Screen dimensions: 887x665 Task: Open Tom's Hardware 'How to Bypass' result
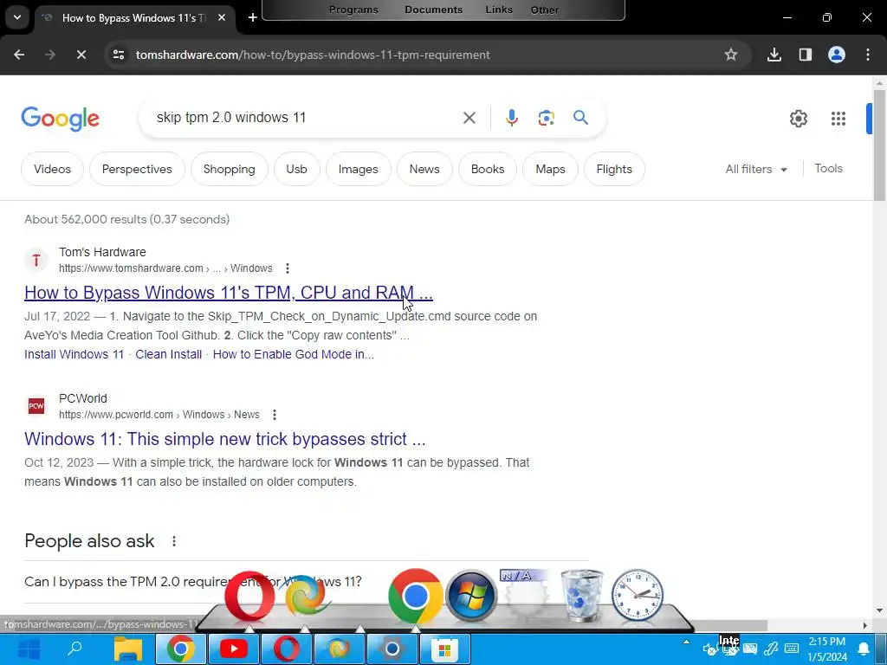tap(229, 293)
